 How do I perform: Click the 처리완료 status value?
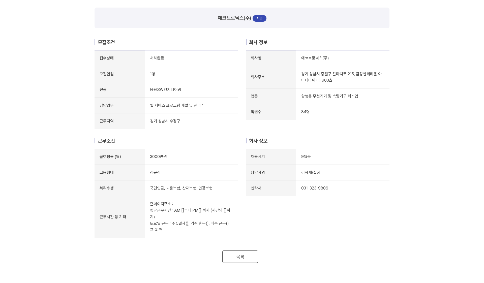[x=157, y=58]
